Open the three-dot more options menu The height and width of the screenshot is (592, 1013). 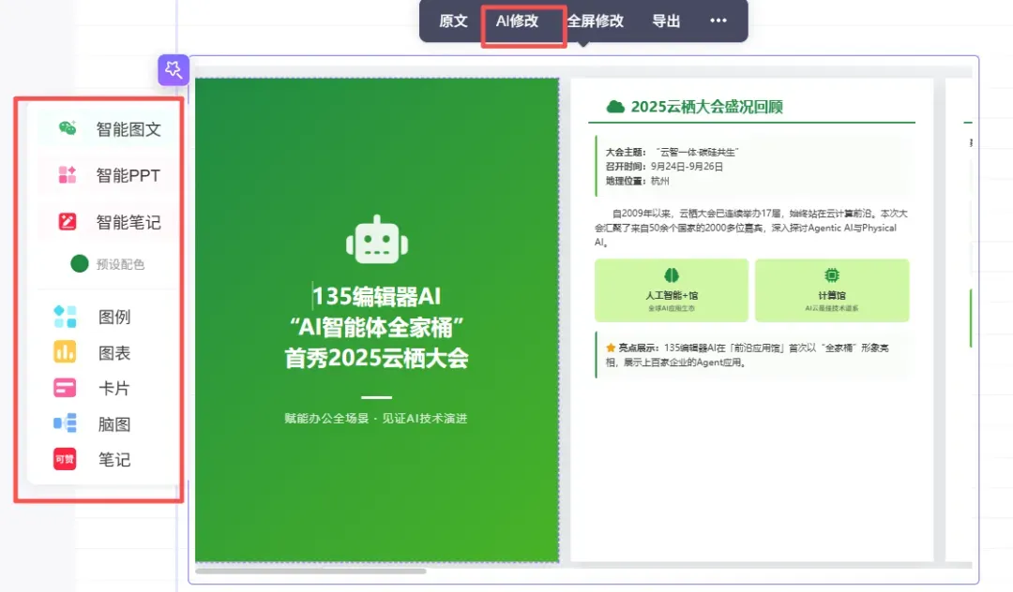coord(718,21)
